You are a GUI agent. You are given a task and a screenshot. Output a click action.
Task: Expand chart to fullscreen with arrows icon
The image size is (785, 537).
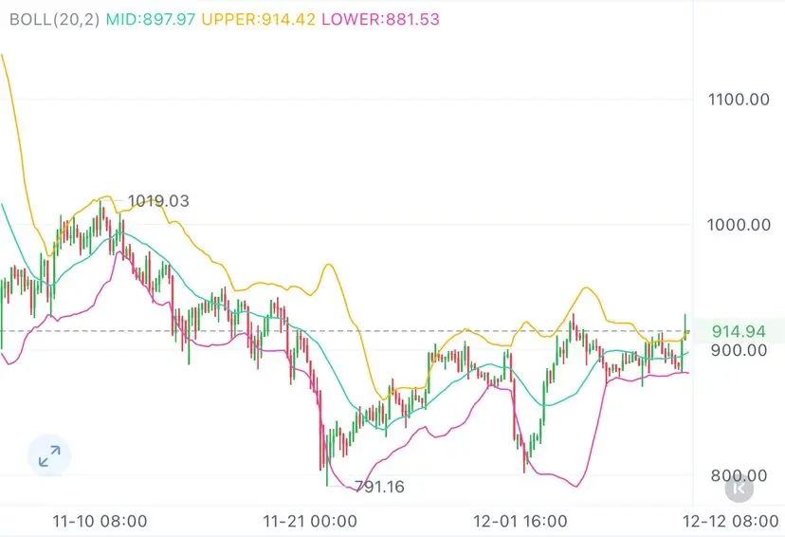(x=49, y=455)
